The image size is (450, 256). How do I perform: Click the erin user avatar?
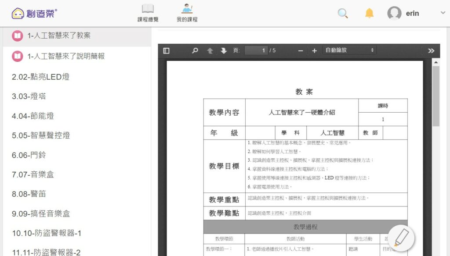click(394, 13)
